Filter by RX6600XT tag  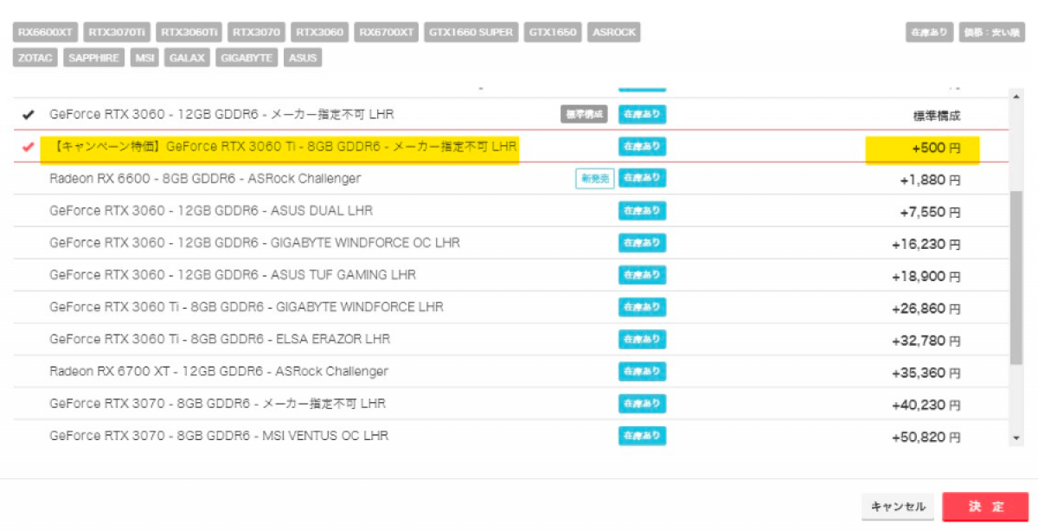[45, 33]
